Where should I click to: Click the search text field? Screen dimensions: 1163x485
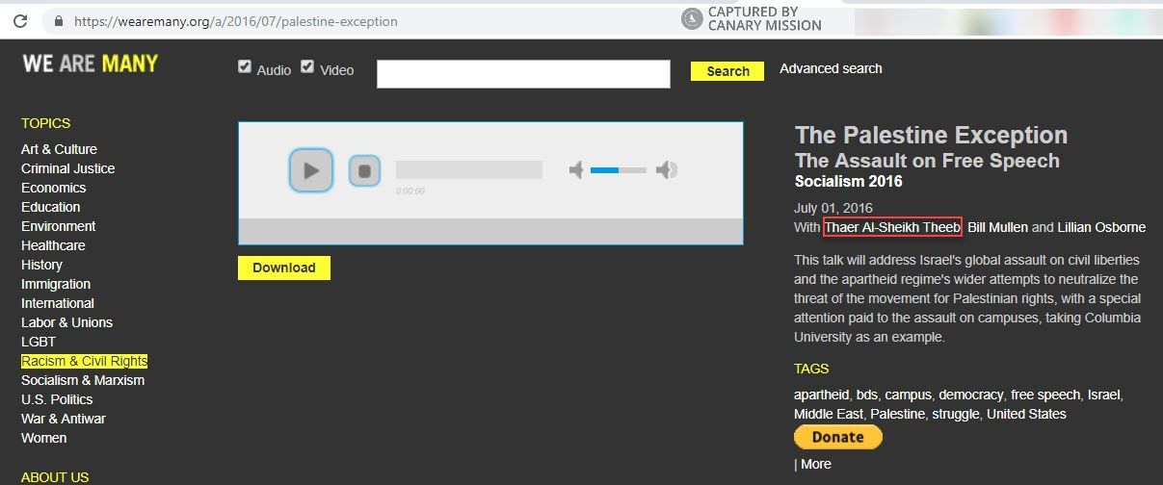point(522,74)
